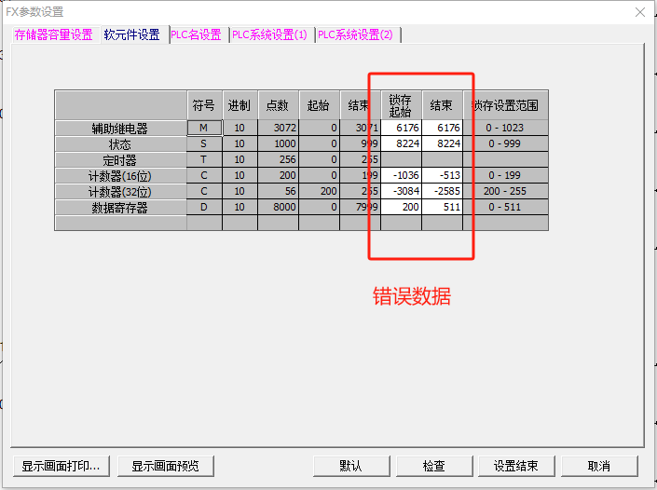Select 16-bit counter latch start value -1036
Screen dimensions: 657x490
coord(401,175)
